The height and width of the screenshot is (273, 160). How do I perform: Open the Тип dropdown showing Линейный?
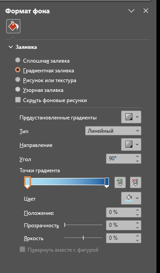[x=113, y=131]
